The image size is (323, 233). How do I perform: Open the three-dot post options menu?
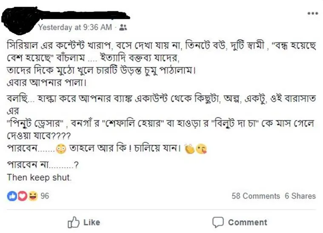(313, 14)
